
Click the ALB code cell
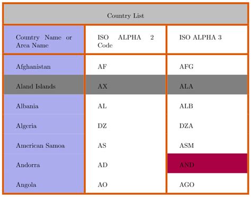pos(208,105)
